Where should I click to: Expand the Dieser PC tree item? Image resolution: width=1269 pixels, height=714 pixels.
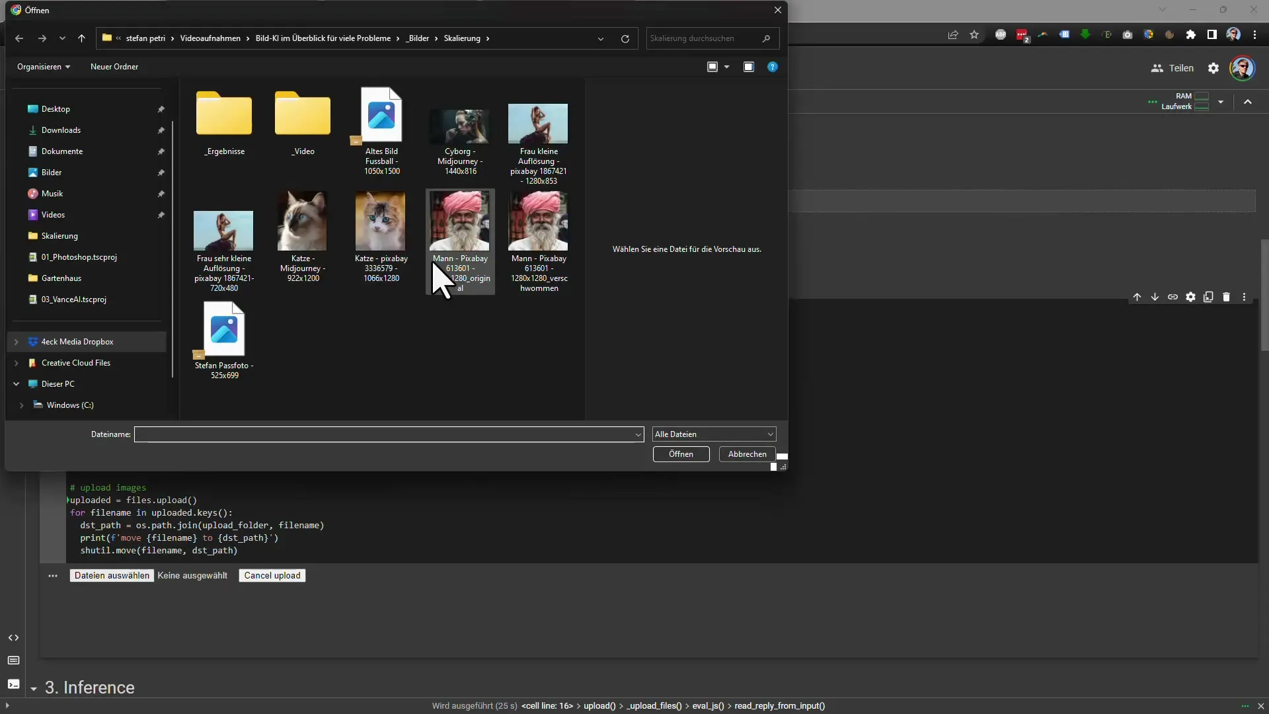[16, 383]
